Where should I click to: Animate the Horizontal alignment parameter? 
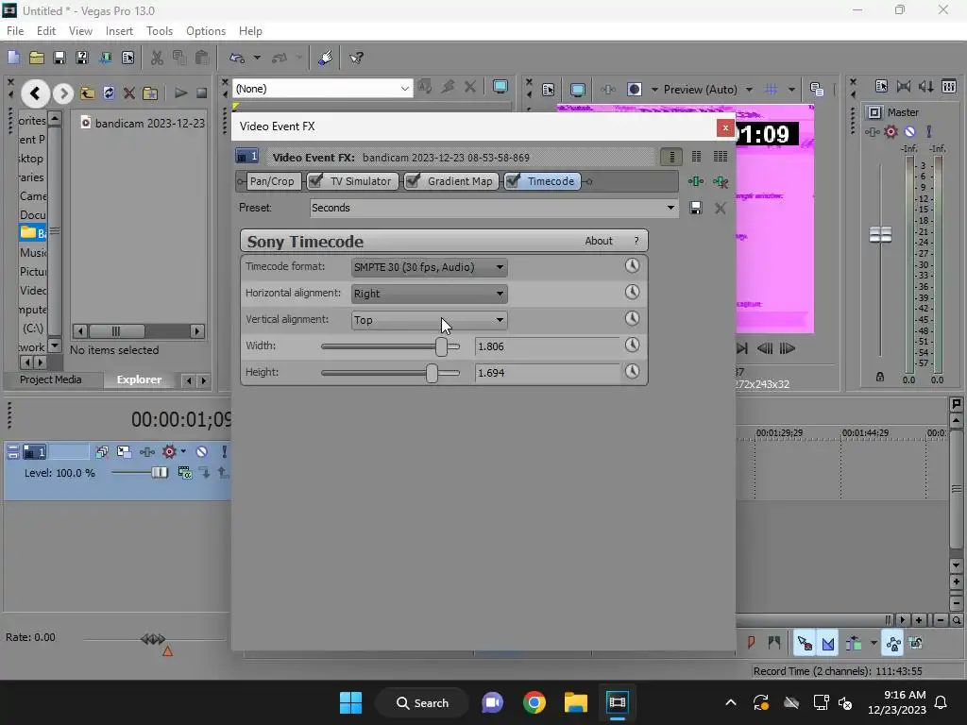[x=632, y=293]
